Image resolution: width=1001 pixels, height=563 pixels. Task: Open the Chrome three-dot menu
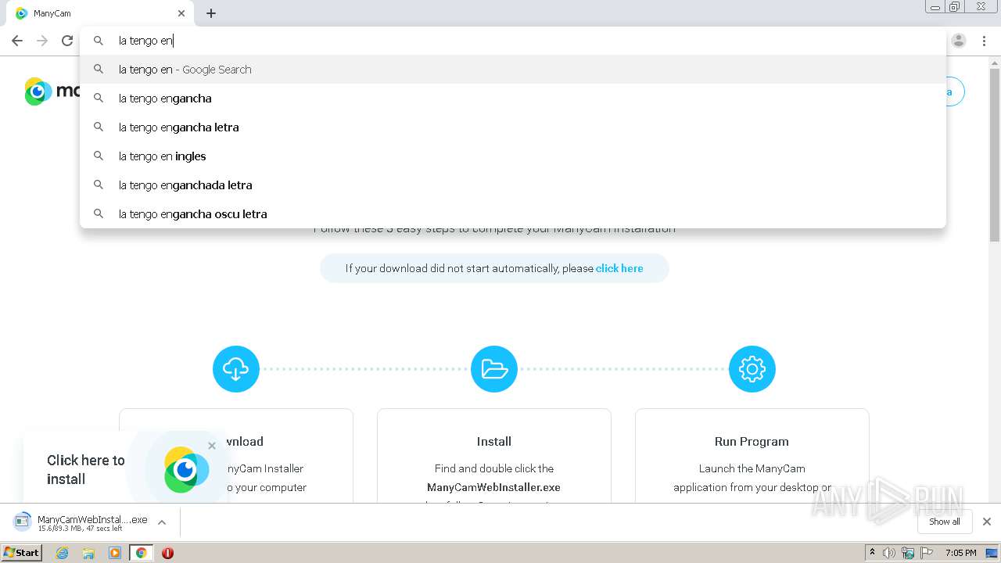click(984, 41)
